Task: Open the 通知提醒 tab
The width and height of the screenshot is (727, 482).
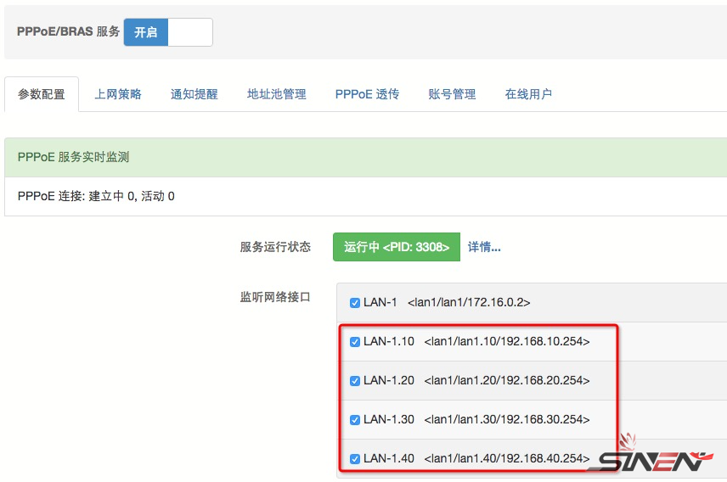Action: pyautogui.click(x=194, y=94)
